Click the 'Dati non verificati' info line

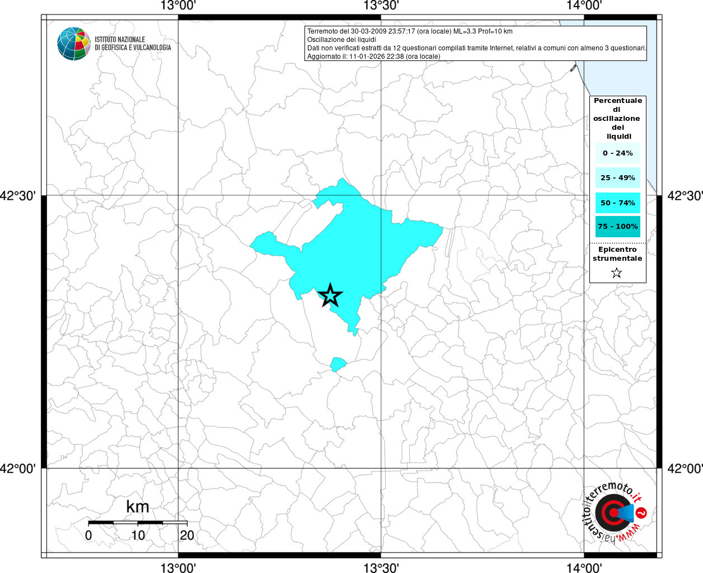(x=477, y=48)
